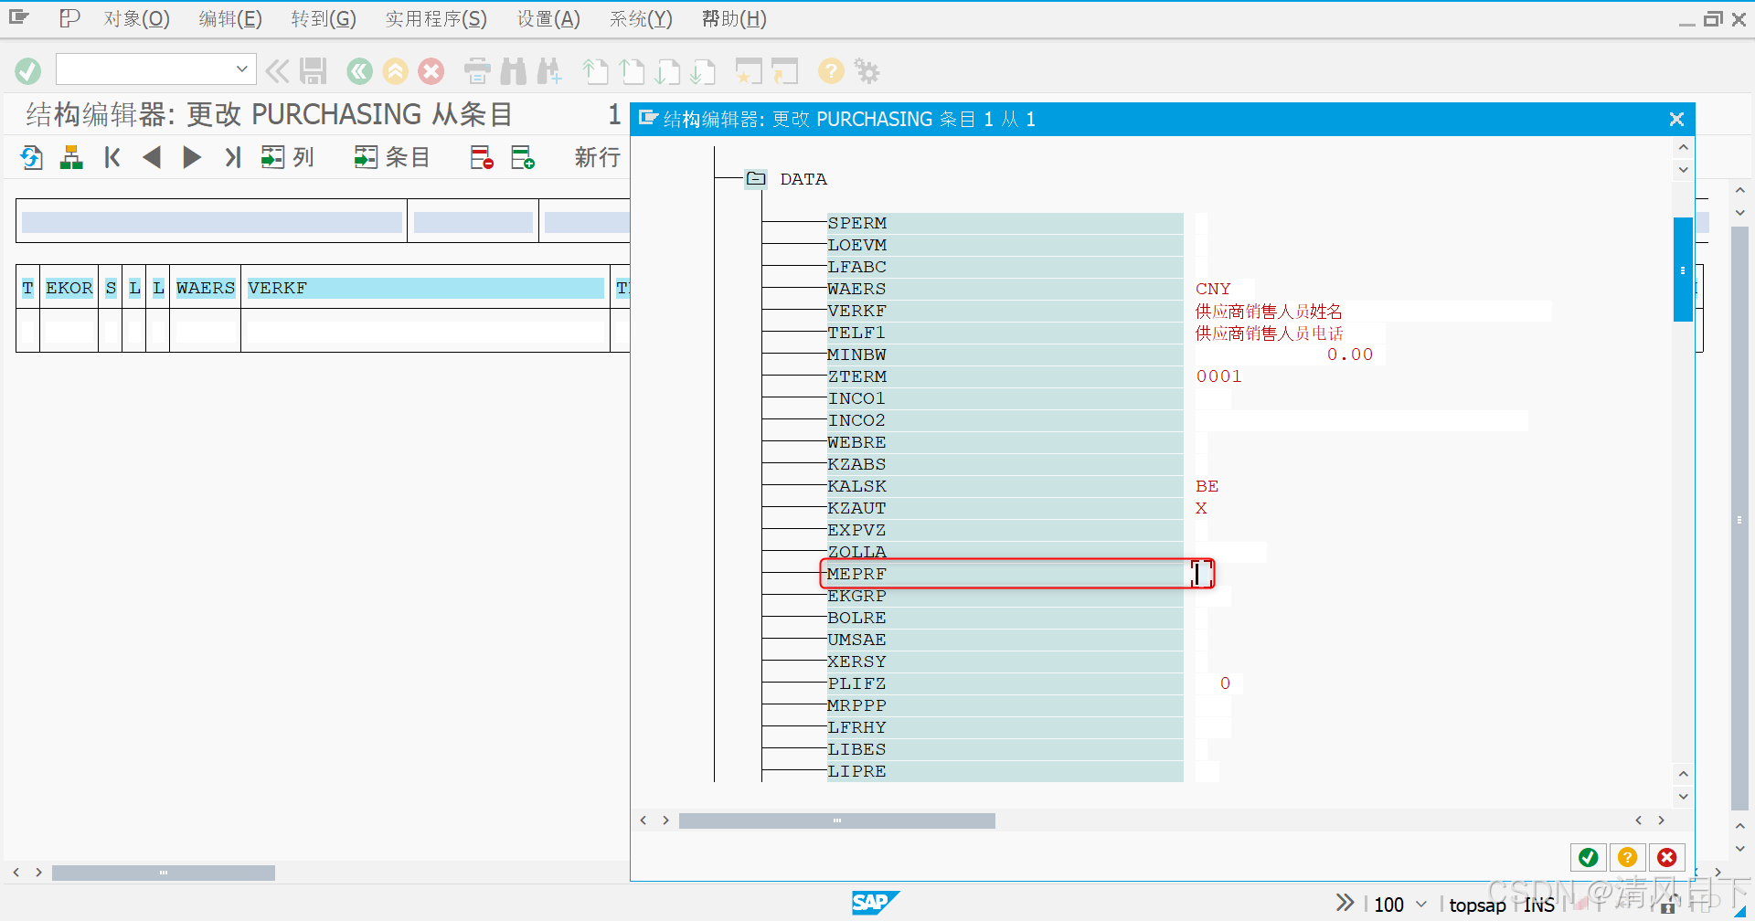Click the Next Page icon

pyautogui.click(x=667, y=70)
